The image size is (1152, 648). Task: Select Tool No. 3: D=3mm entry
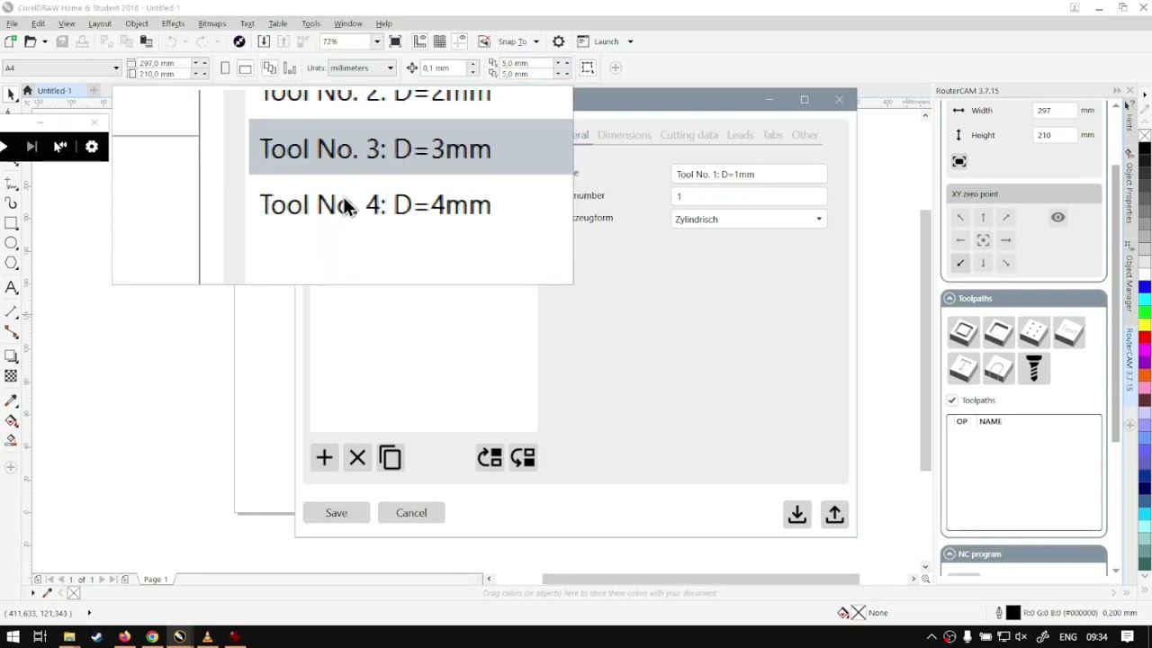410,148
